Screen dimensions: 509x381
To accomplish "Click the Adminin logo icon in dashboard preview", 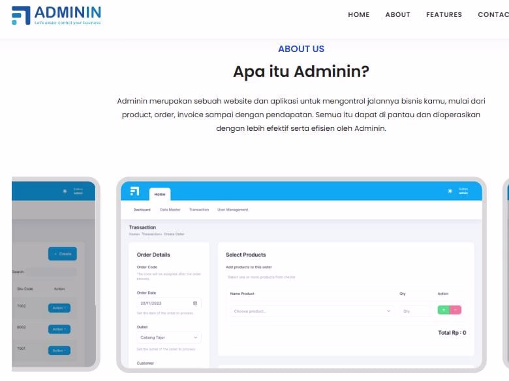I will 134,191.
